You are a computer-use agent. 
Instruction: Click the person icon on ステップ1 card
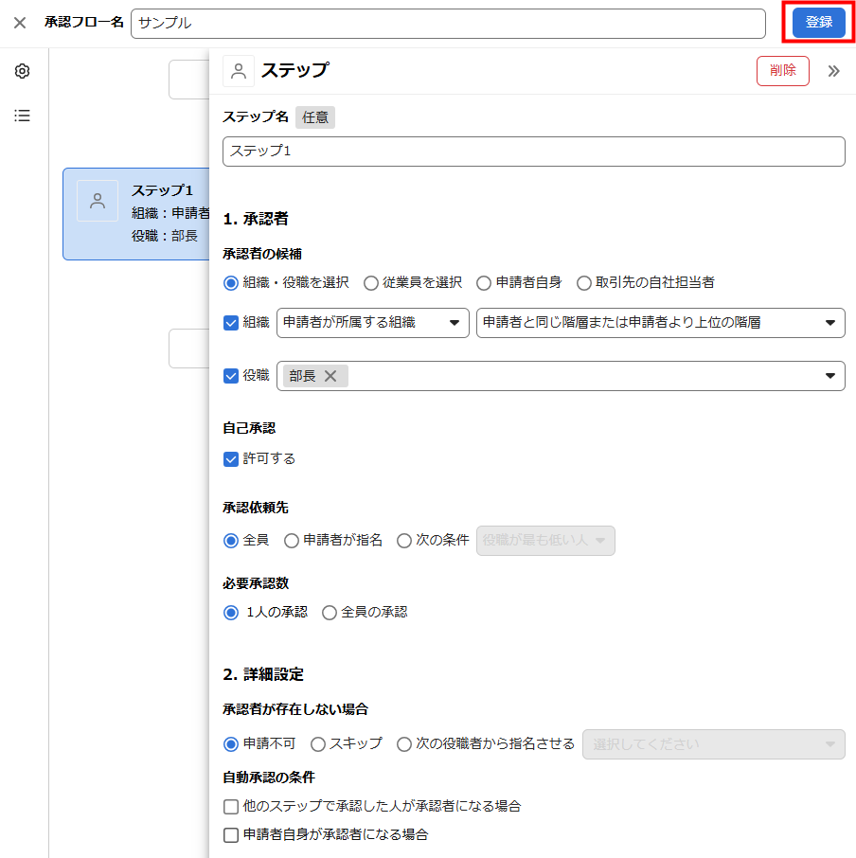click(x=98, y=201)
